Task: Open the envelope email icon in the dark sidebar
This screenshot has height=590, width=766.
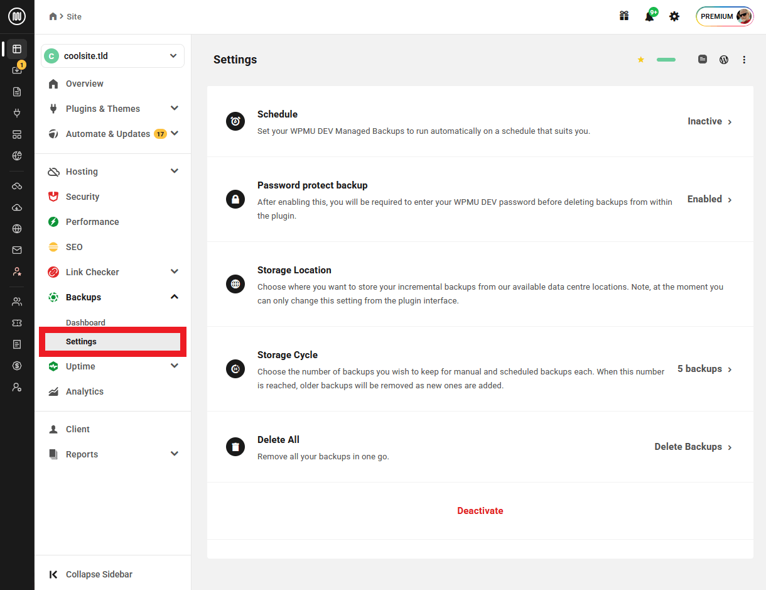Action: [x=17, y=250]
